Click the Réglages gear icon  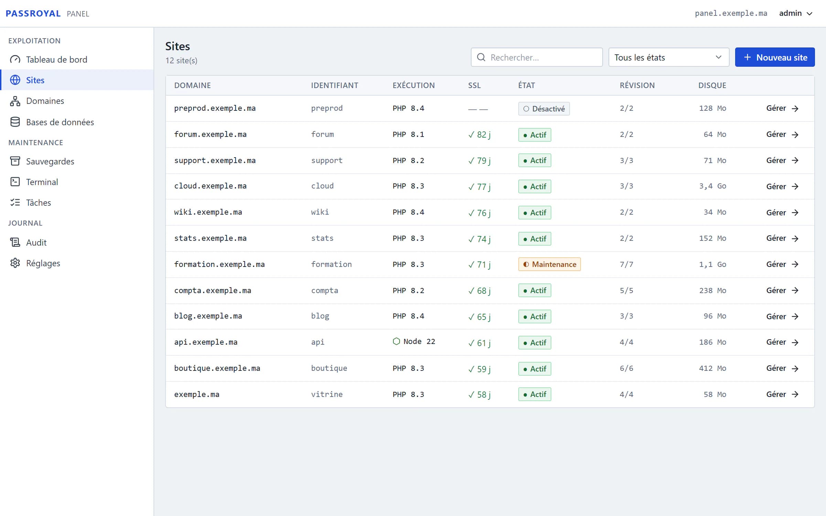[x=15, y=263]
